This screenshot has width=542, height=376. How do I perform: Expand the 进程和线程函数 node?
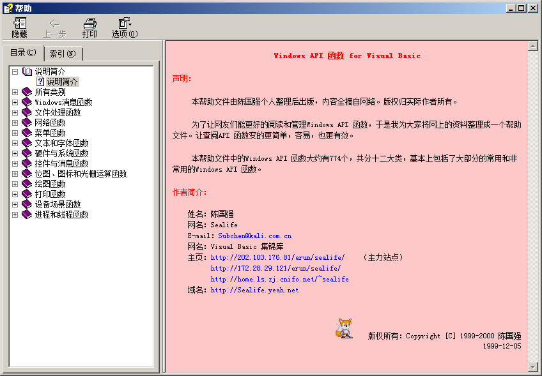click(x=15, y=214)
